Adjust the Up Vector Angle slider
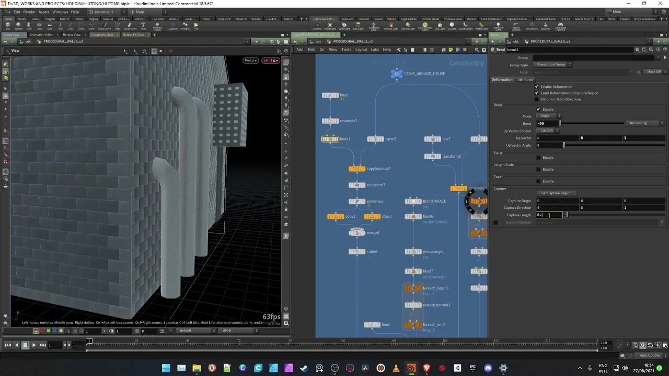Image resolution: width=669 pixels, height=376 pixels. pyautogui.click(x=614, y=145)
